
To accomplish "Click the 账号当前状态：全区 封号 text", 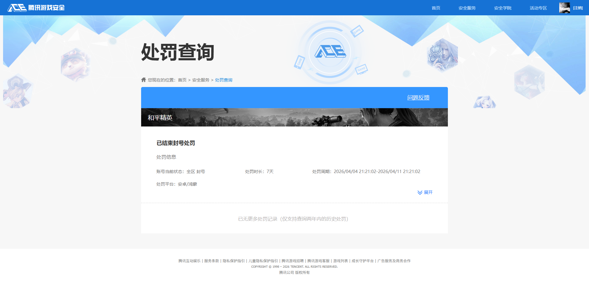I will pos(181,172).
